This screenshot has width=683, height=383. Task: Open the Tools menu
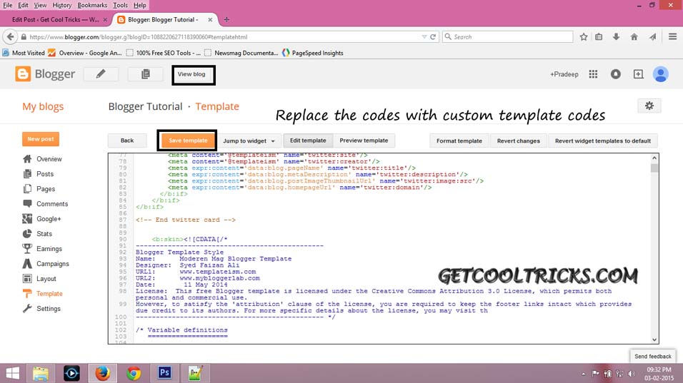[x=120, y=5]
